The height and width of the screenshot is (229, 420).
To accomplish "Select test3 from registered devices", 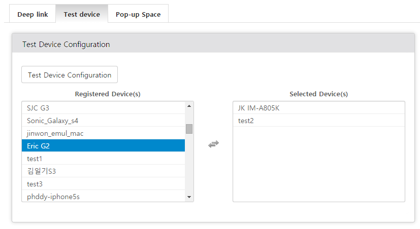I will pyautogui.click(x=104, y=183).
